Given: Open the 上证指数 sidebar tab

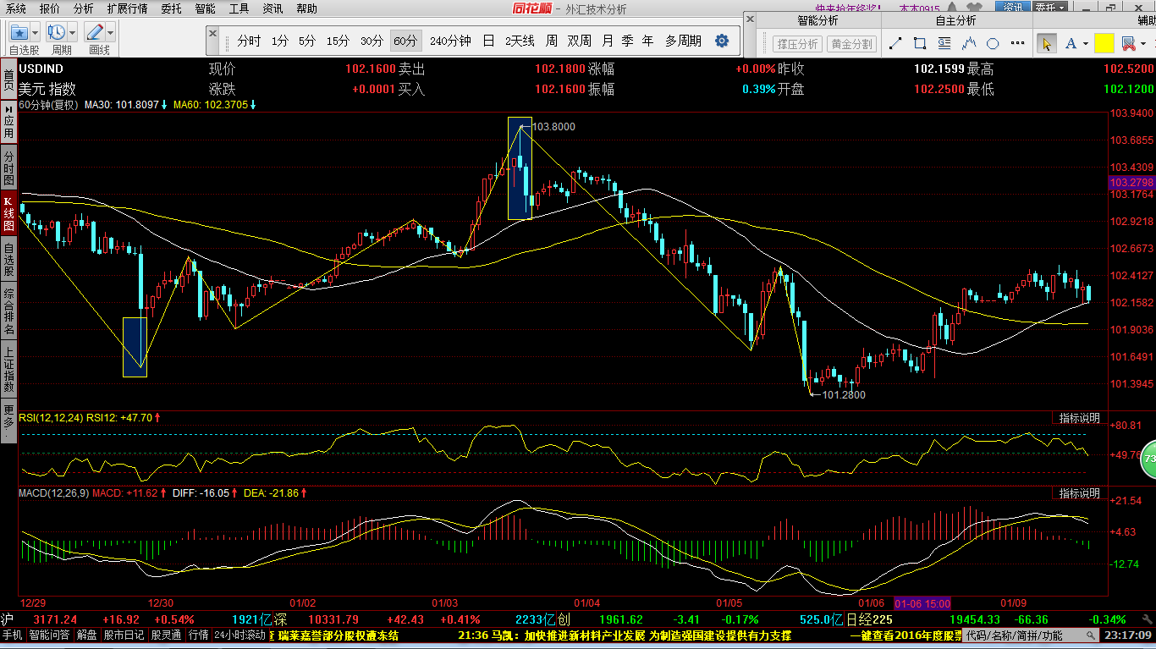Looking at the screenshot, I should pos(8,370).
